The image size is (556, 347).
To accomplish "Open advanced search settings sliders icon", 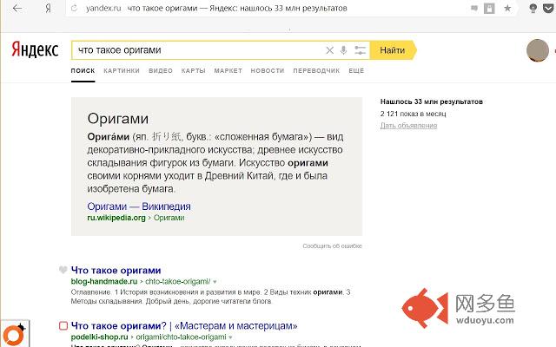I will coord(360,50).
